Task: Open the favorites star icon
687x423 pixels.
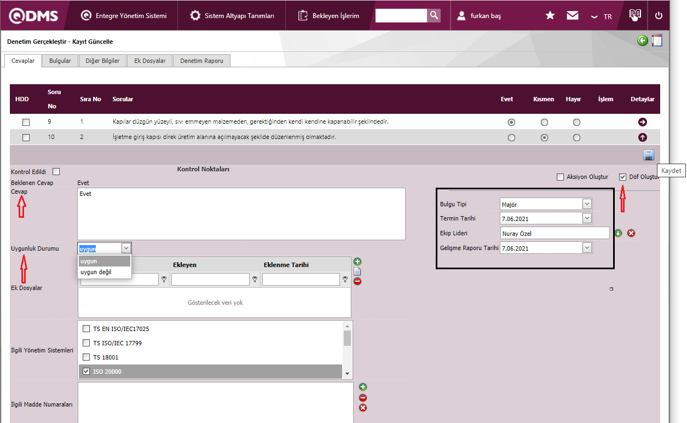Action: 550,15
